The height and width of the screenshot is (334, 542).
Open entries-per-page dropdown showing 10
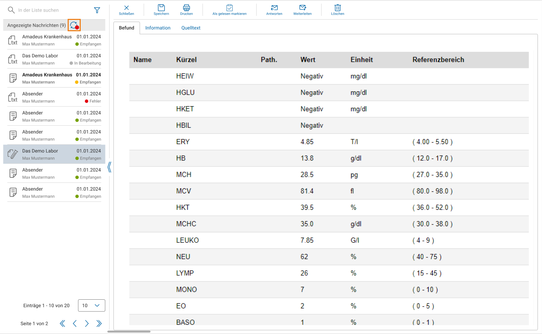(91, 306)
